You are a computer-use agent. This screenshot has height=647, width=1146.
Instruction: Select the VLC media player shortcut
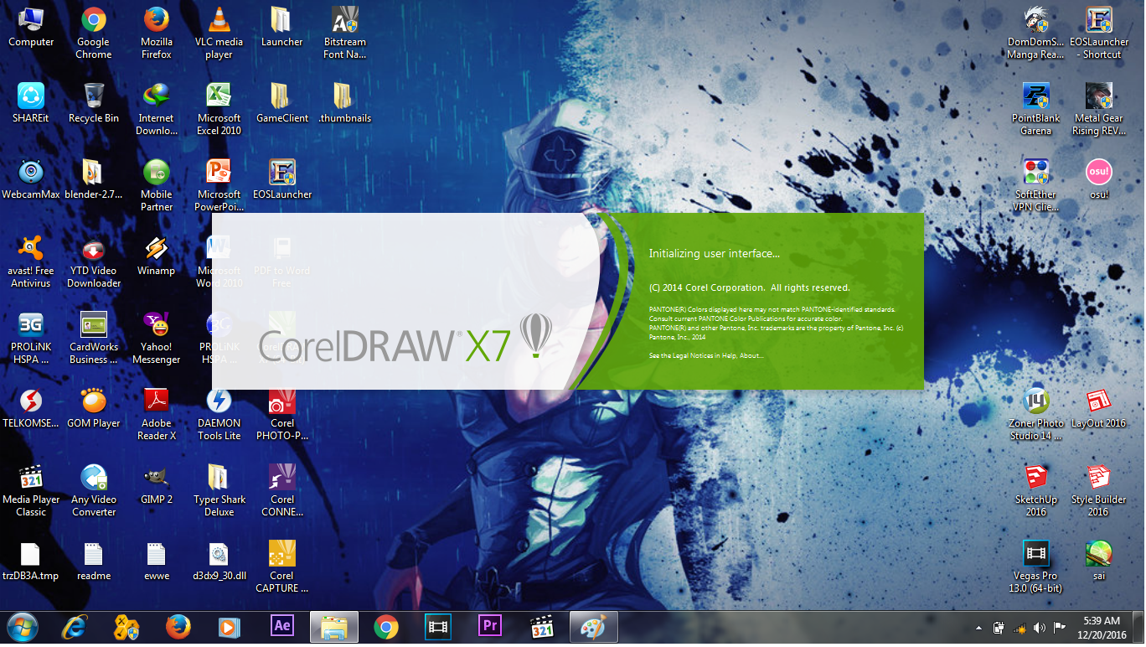tap(219, 34)
